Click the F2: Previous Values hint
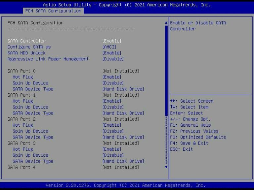254x190 pixels. point(194,131)
